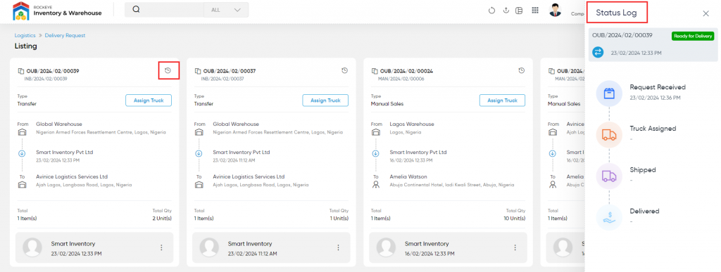Click the Ready for Delivery status badge
The width and height of the screenshot is (721, 272).
tap(693, 37)
